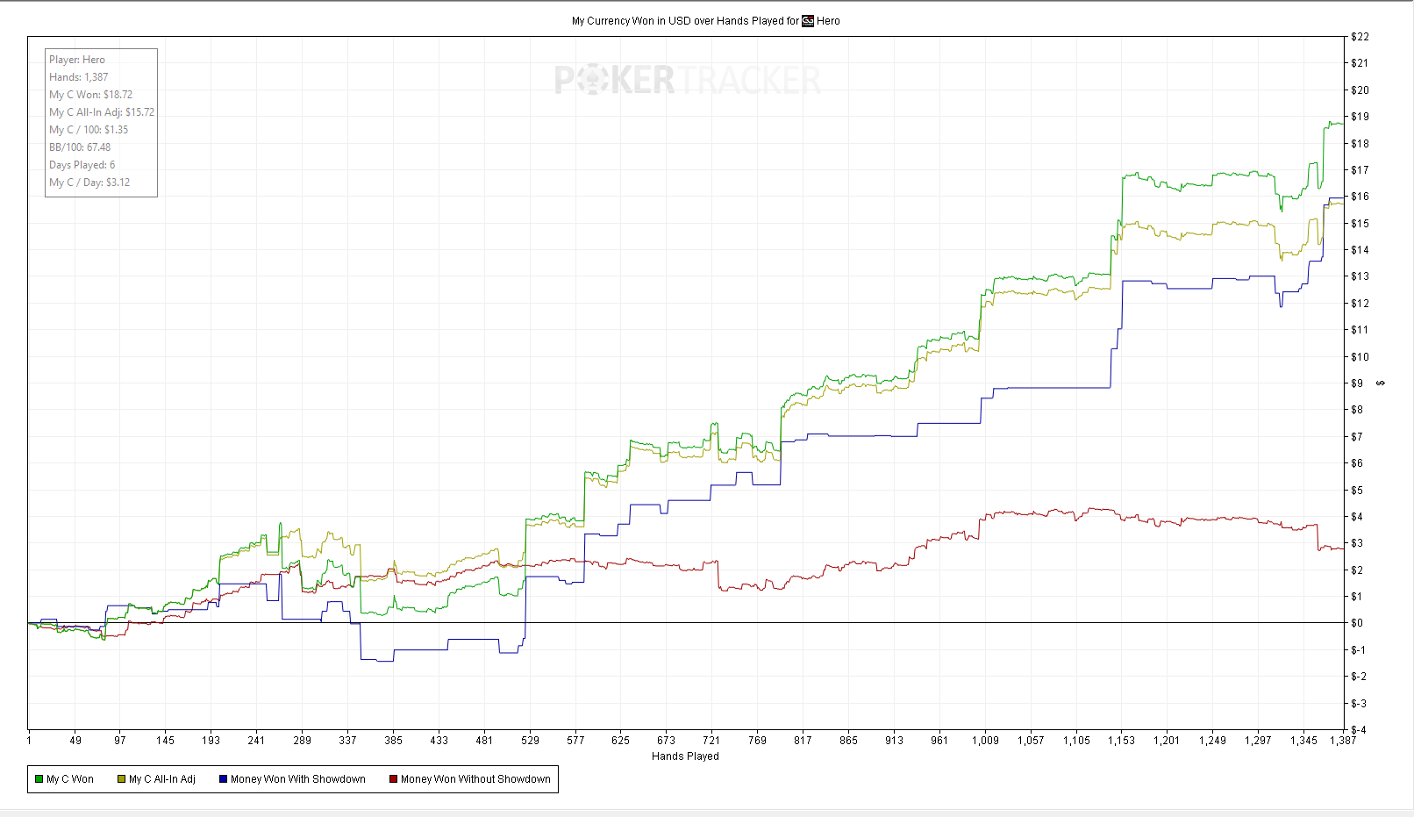This screenshot has width=1414, height=817.
Task: Click the "$22" y-axis label
Action: (1360, 37)
